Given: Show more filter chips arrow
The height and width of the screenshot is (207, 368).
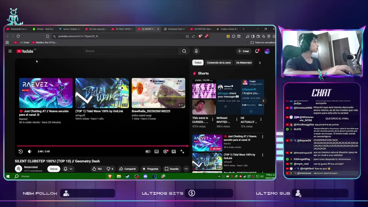Looking at the screenshot, I should click(x=260, y=63).
